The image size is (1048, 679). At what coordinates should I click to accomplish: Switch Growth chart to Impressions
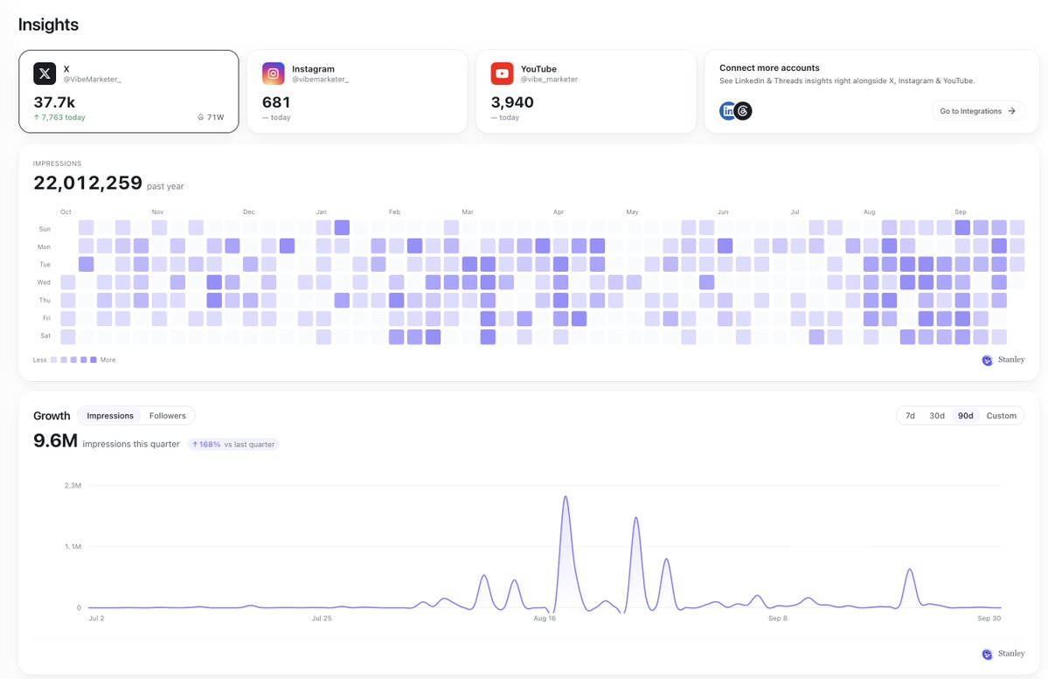click(110, 416)
